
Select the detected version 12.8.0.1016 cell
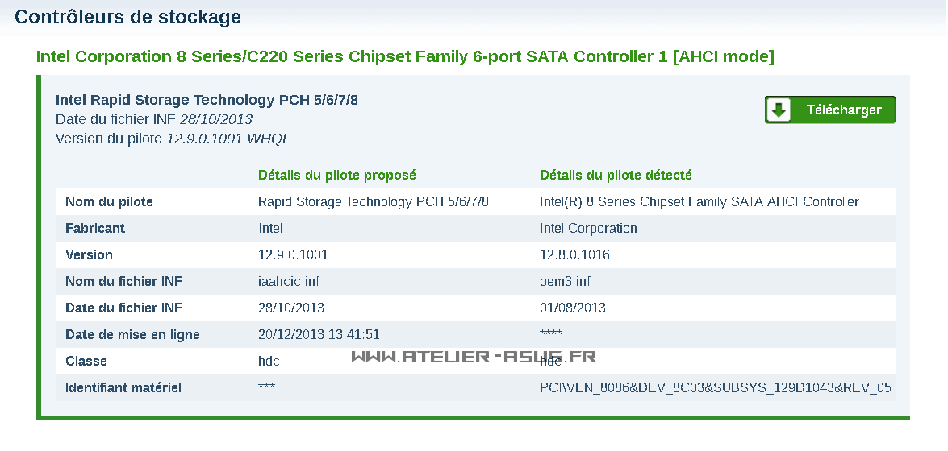tap(574, 254)
